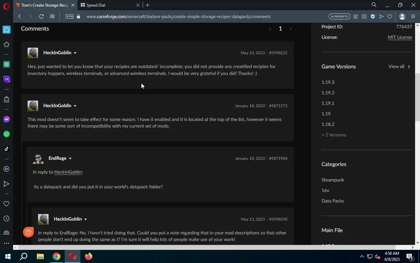Take a snapshot with camera icon
Viewport: 420px width, 263px height.
(364, 16)
